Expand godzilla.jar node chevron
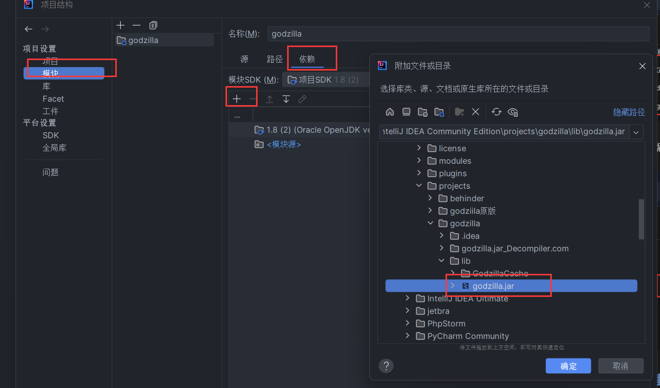660x388 pixels. point(453,285)
